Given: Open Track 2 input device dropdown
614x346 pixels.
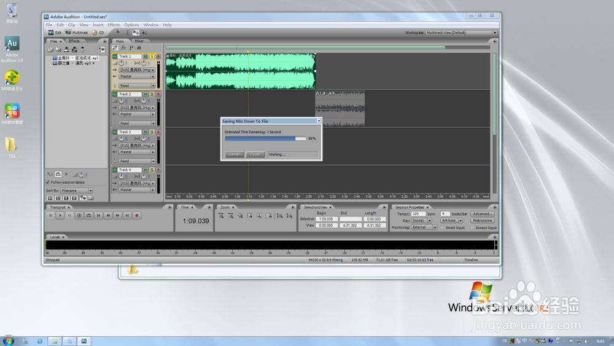Looking at the screenshot, I should click(137, 108).
